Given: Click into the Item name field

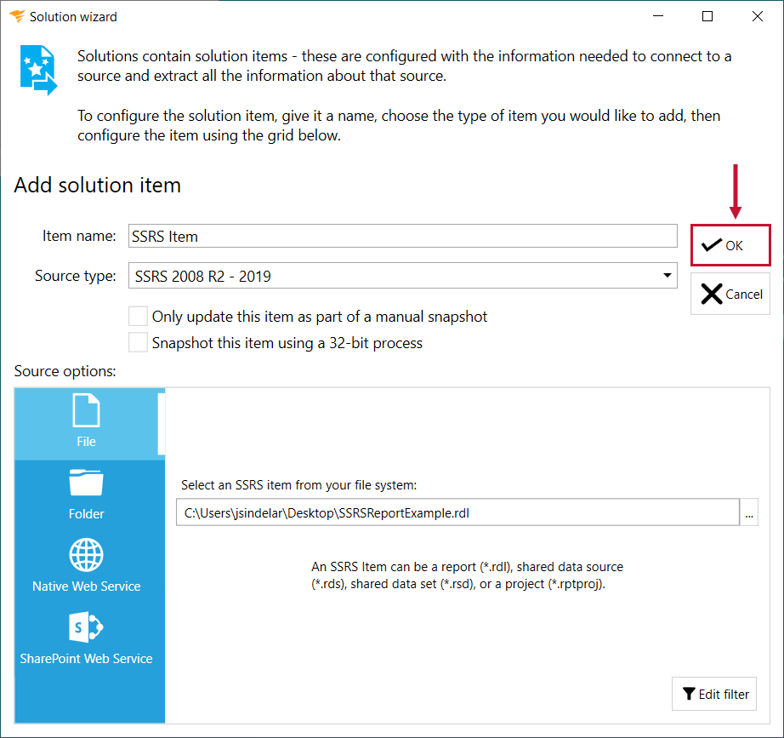Looking at the screenshot, I should click(x=402, y=236).
